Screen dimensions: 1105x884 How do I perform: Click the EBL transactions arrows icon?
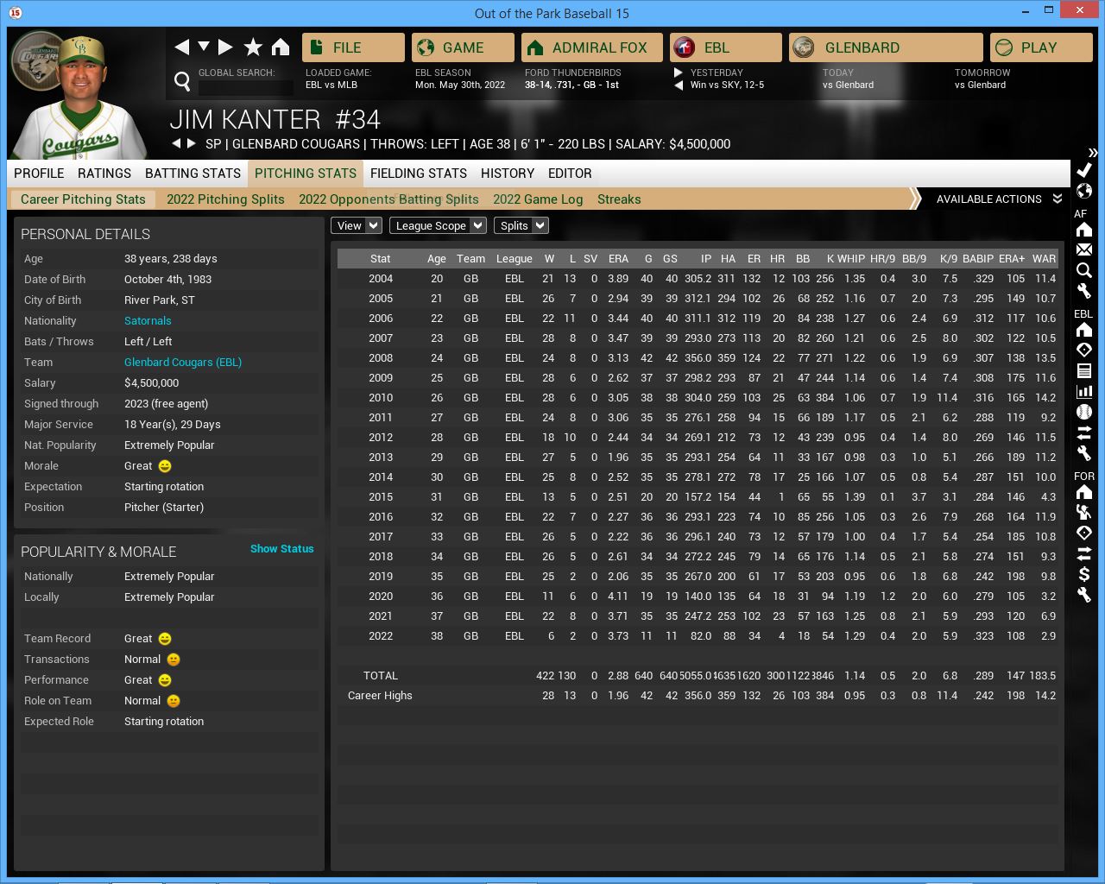[1084, 433]
